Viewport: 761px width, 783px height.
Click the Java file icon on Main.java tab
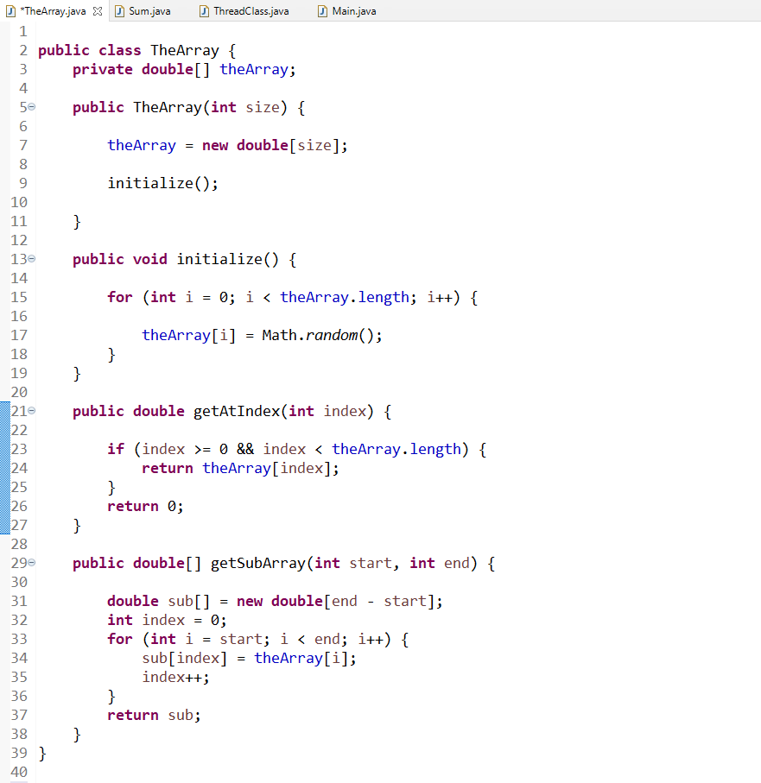click(x=320, y=11)
